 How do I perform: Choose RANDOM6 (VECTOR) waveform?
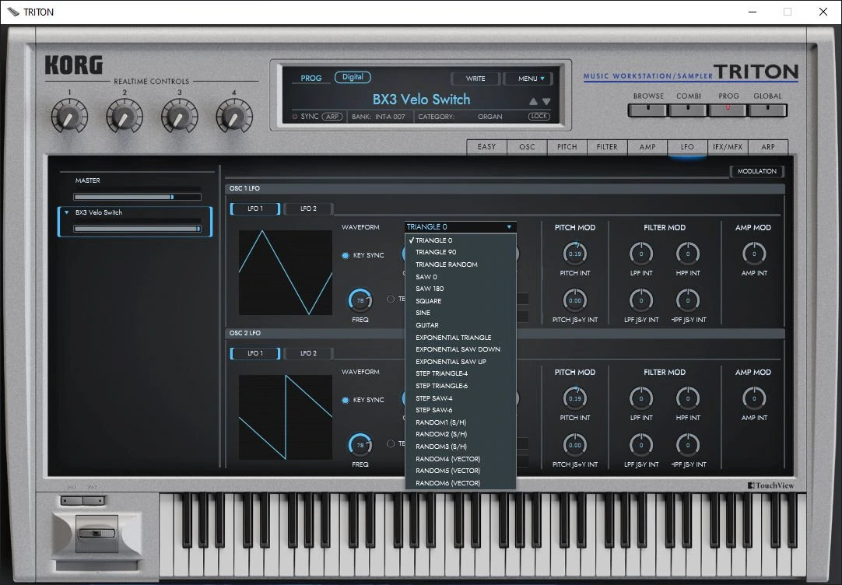coord(460,483)
